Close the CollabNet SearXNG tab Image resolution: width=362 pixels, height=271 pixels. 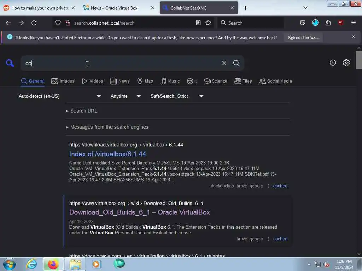(x=232, y=8)
